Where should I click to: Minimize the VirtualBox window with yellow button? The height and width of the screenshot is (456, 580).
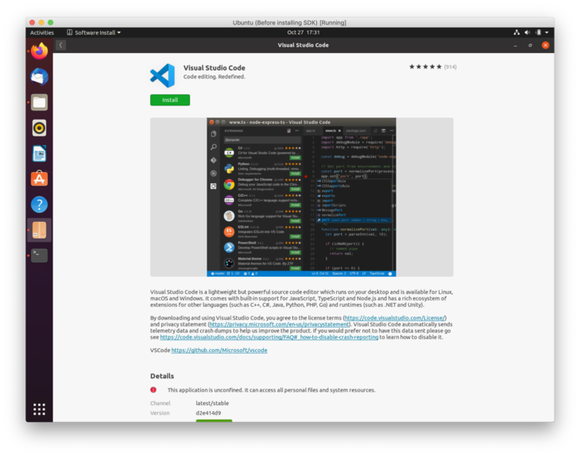(x=41, y=22)
